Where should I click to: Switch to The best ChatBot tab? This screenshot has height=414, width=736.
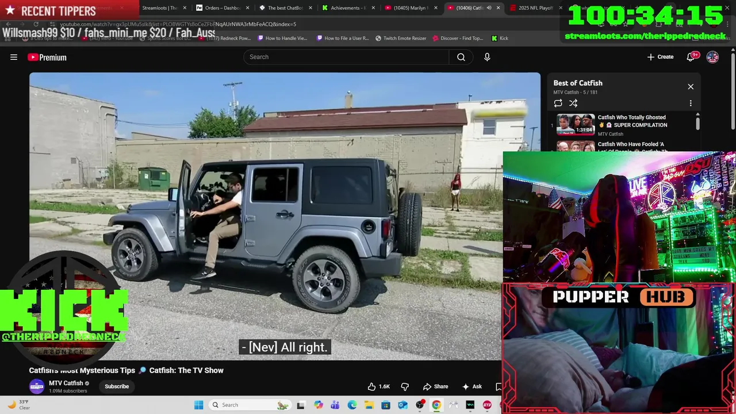[286, 8]
